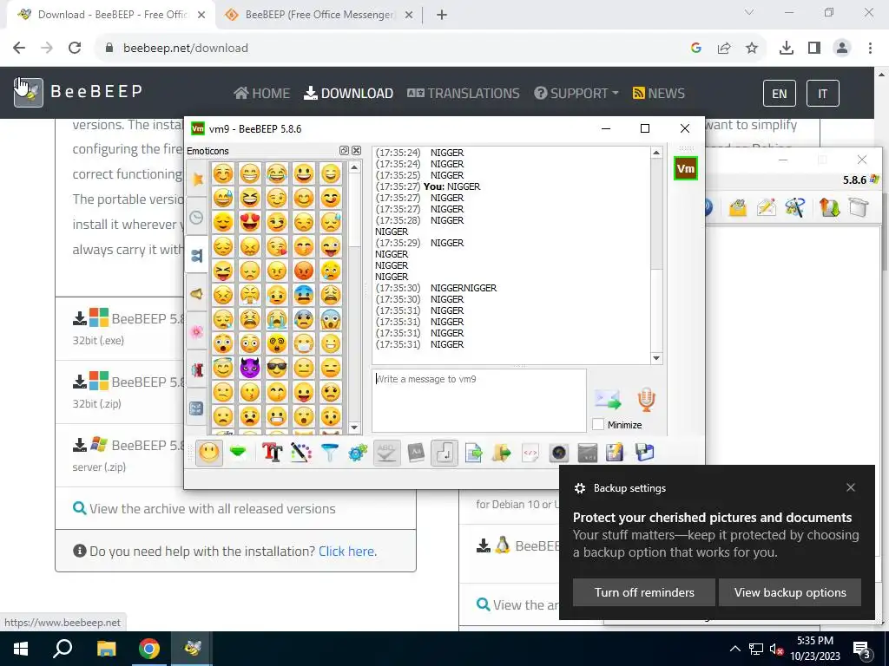889x666 pixels.
Task: Open the chat font selector icon
Action: tap(272, 453)
